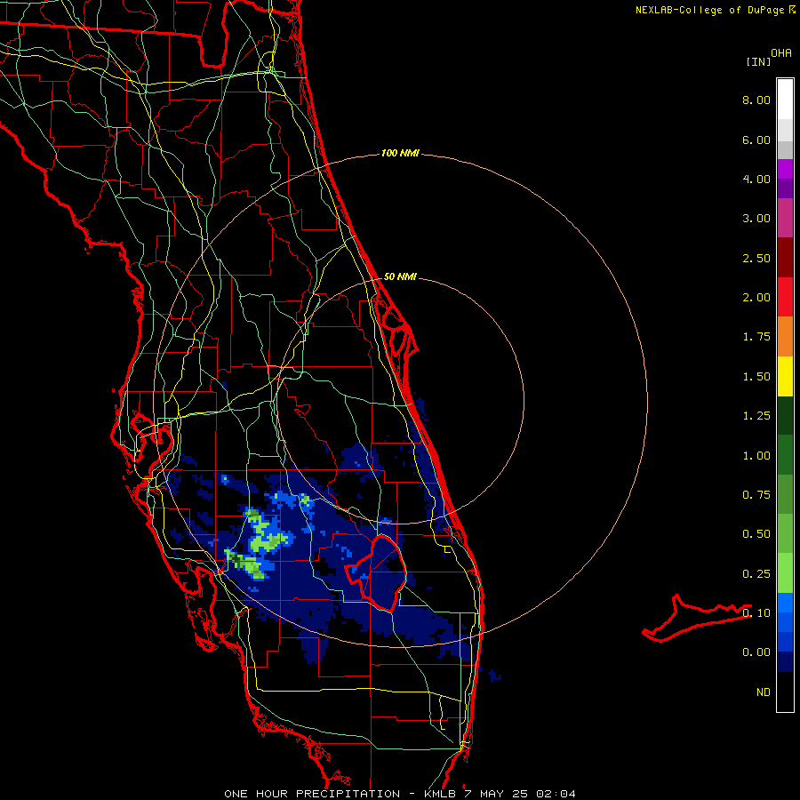Viewport: 800px width, 800px height.
Task: Click the 50 NMI range ring label
Action: (400, 276)
